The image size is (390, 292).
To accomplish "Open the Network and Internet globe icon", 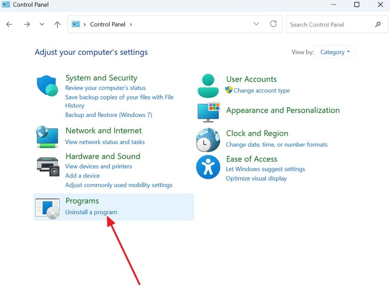I will (47, 137).
